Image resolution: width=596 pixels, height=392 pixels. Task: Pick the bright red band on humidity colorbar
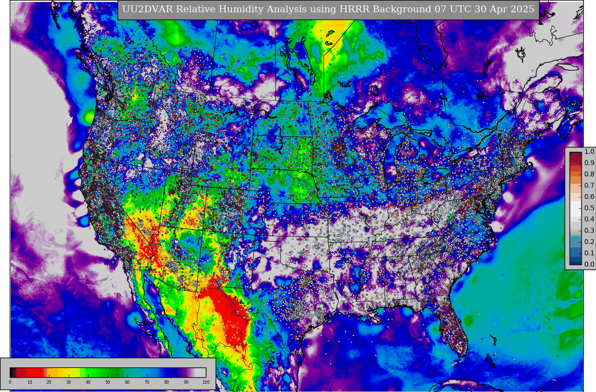click(34, 372)
